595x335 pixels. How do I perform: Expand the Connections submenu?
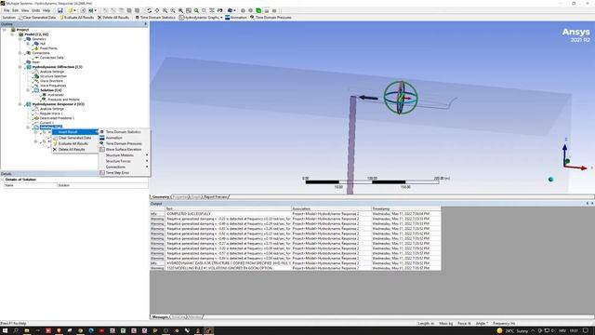[x=124, y=167]
